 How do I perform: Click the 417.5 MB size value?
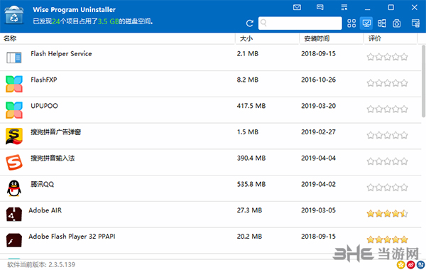251,106
